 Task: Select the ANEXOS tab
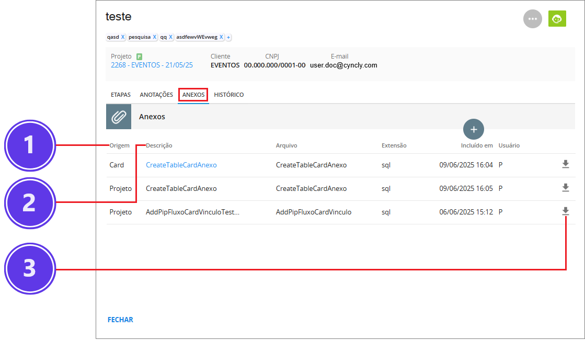tap(193, 95)
